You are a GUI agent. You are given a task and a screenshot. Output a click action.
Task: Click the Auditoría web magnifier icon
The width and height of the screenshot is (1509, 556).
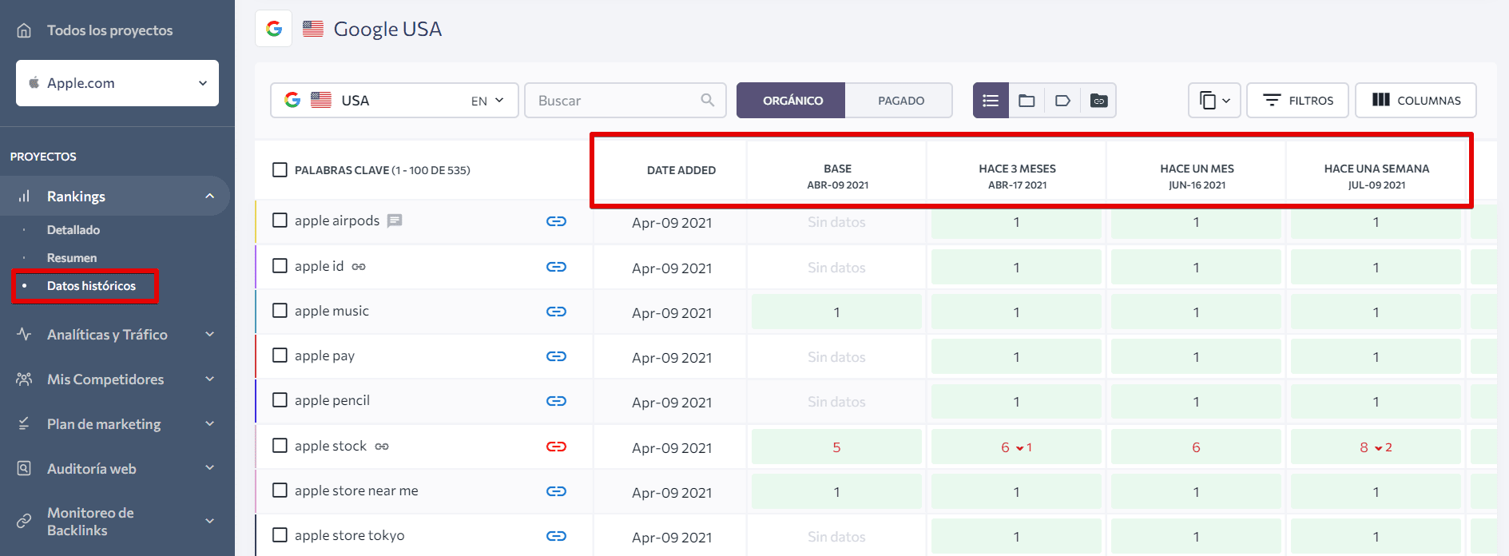(24, 468)
